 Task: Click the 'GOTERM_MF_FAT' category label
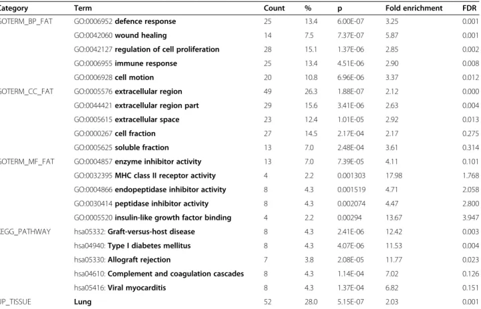(27, 162)
